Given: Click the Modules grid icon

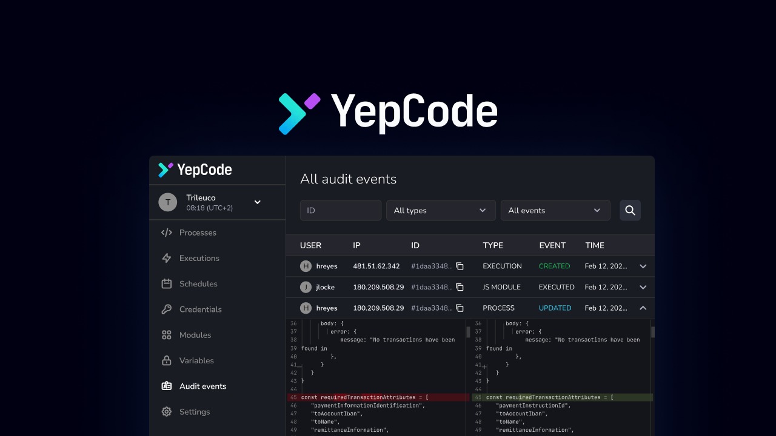Looking at the screenshot, I should (x=167, y=335).
